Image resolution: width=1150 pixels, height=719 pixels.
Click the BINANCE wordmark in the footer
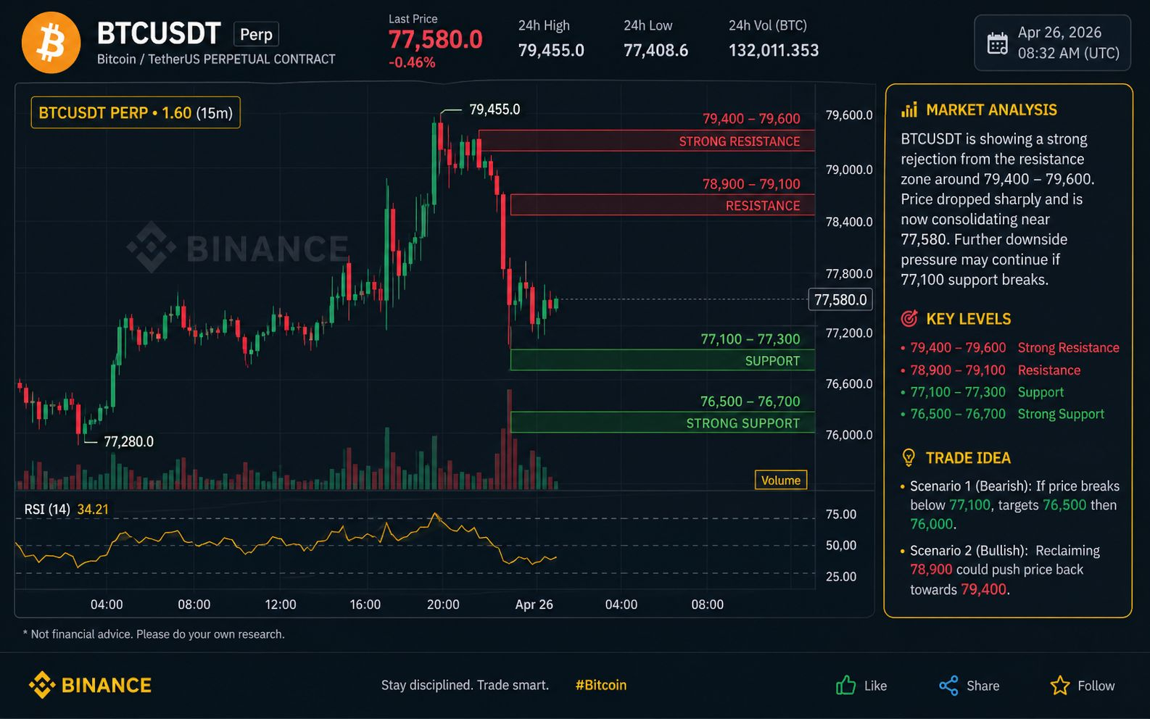click(x=107, y=685)
